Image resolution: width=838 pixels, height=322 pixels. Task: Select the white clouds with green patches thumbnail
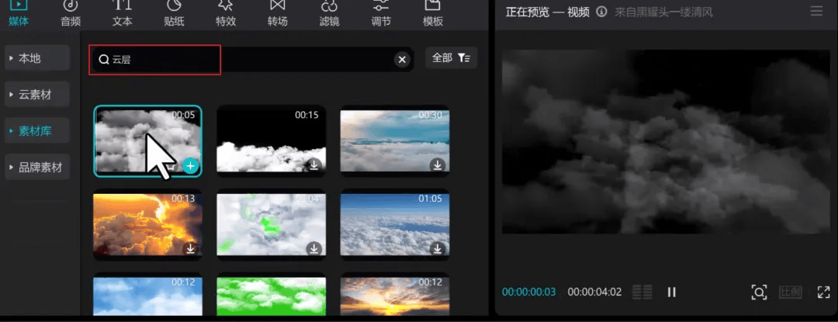point(271,225)
